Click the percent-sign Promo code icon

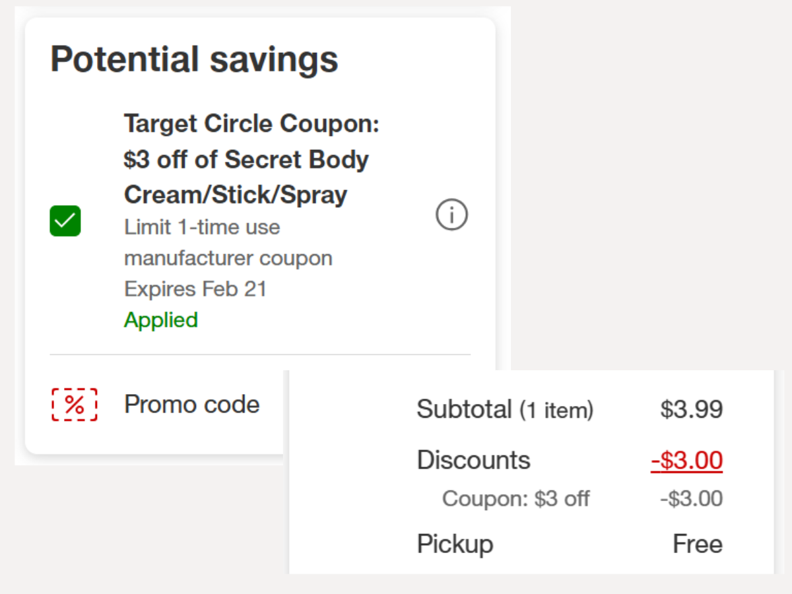(75, 405)
